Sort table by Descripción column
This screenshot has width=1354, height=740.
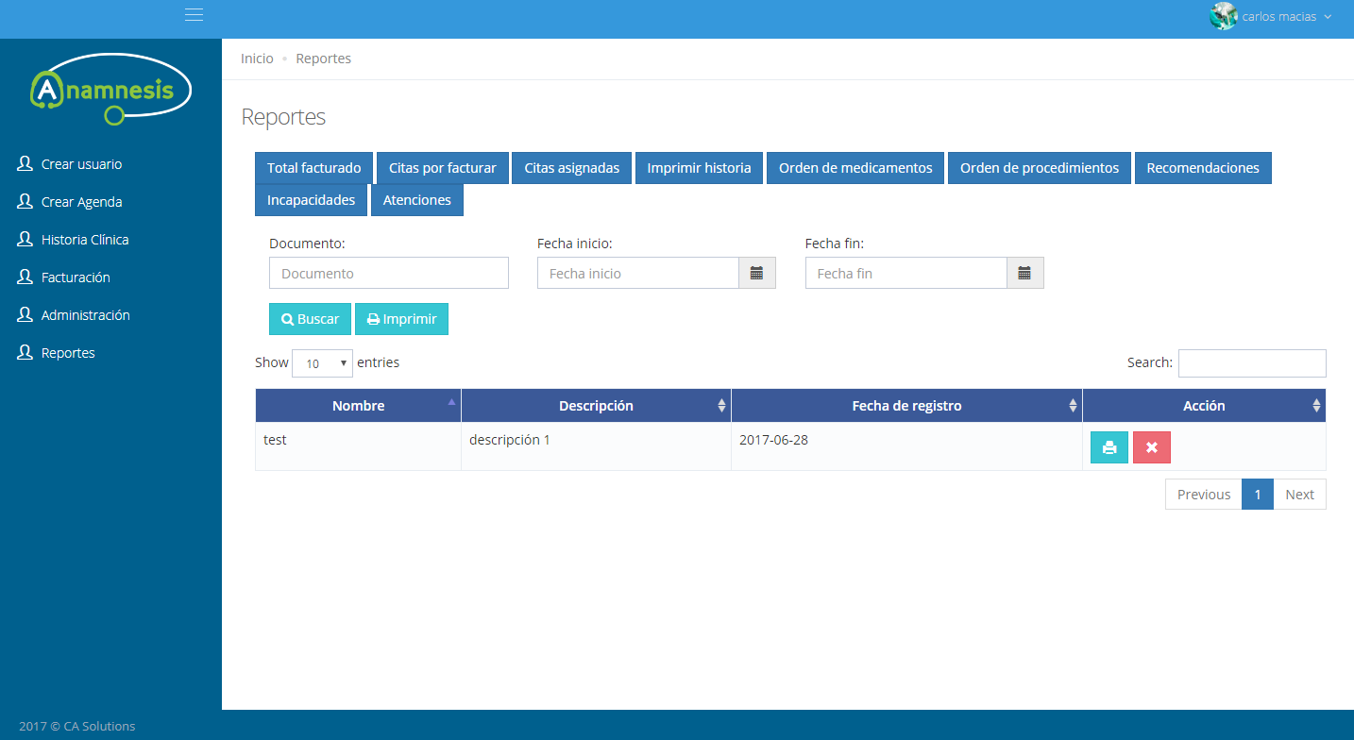point(596,406)
